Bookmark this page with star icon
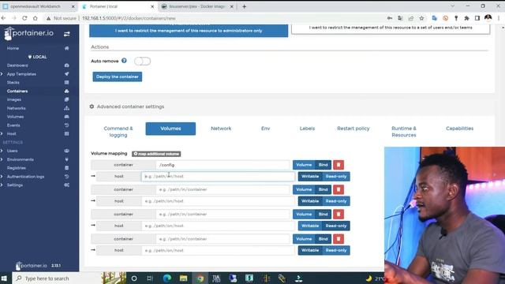 pos(421,18)
